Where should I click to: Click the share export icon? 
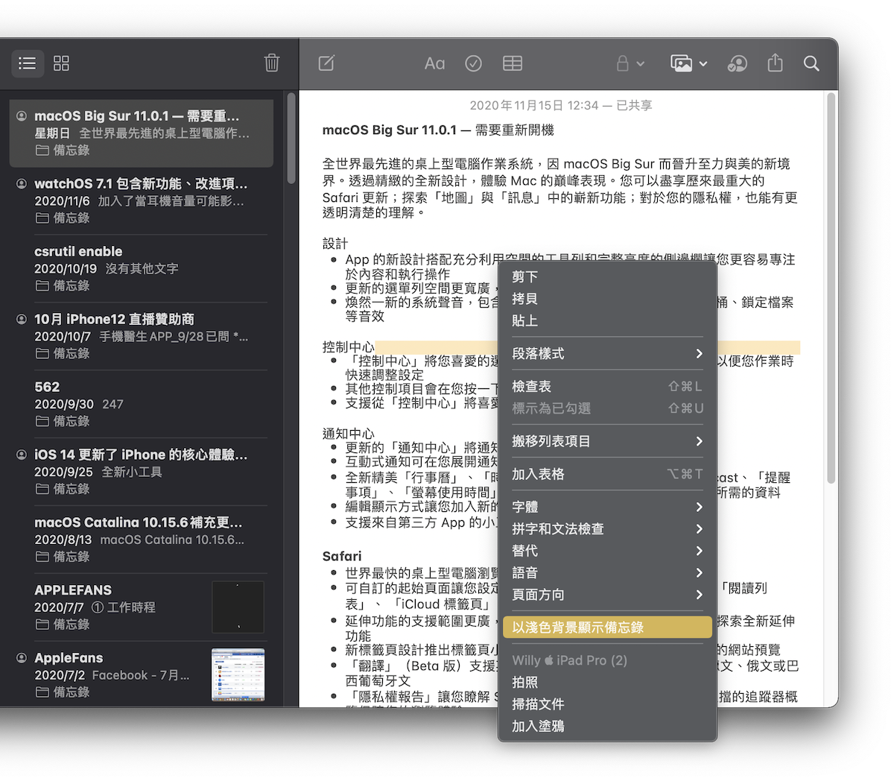(x=775, y=63)
